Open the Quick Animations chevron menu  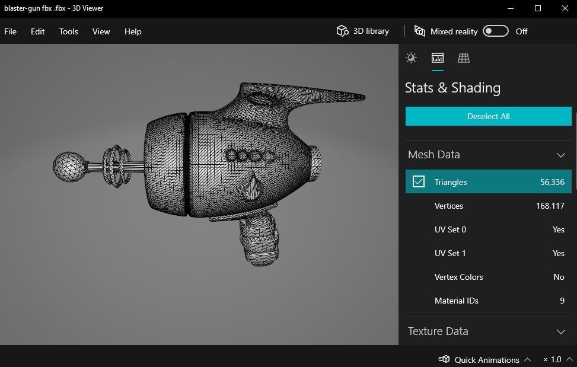(528, 359)
